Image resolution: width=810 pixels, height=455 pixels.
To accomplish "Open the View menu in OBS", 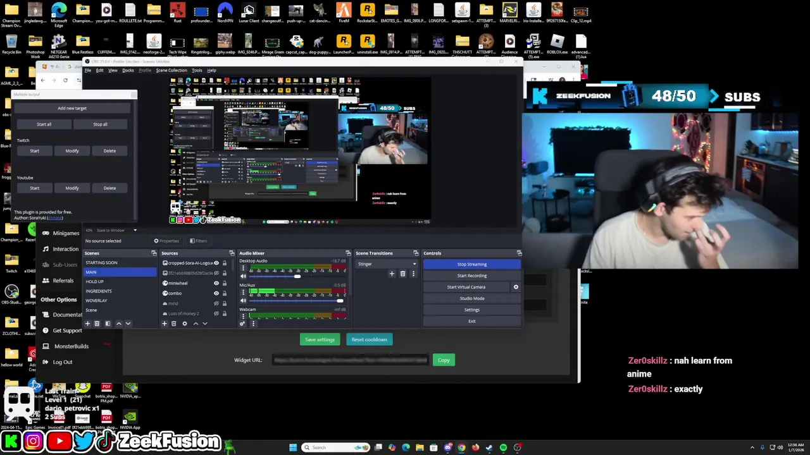I will (113, 70).
